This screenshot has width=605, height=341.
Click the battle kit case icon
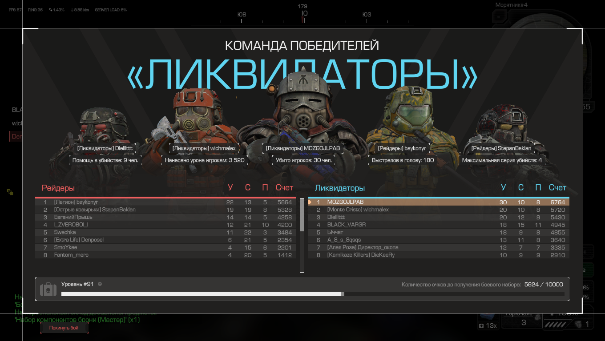(x=48, y=290)
